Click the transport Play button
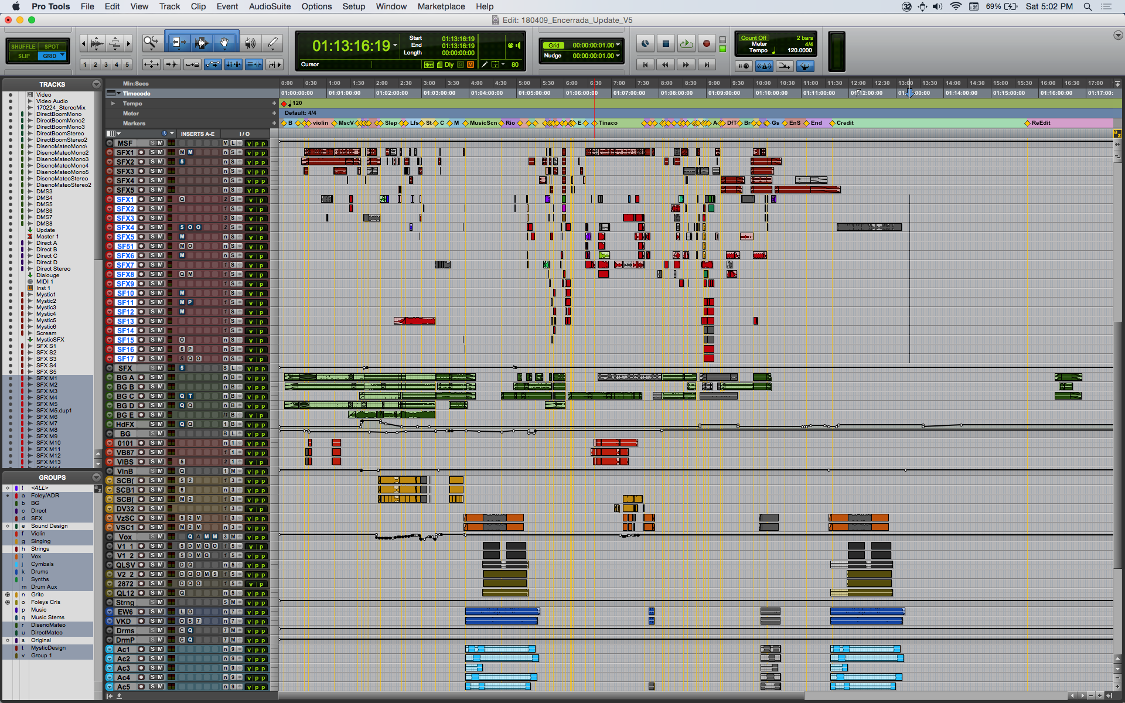Viewport: 1125px width, 703px height. click(x=686, y=43)
